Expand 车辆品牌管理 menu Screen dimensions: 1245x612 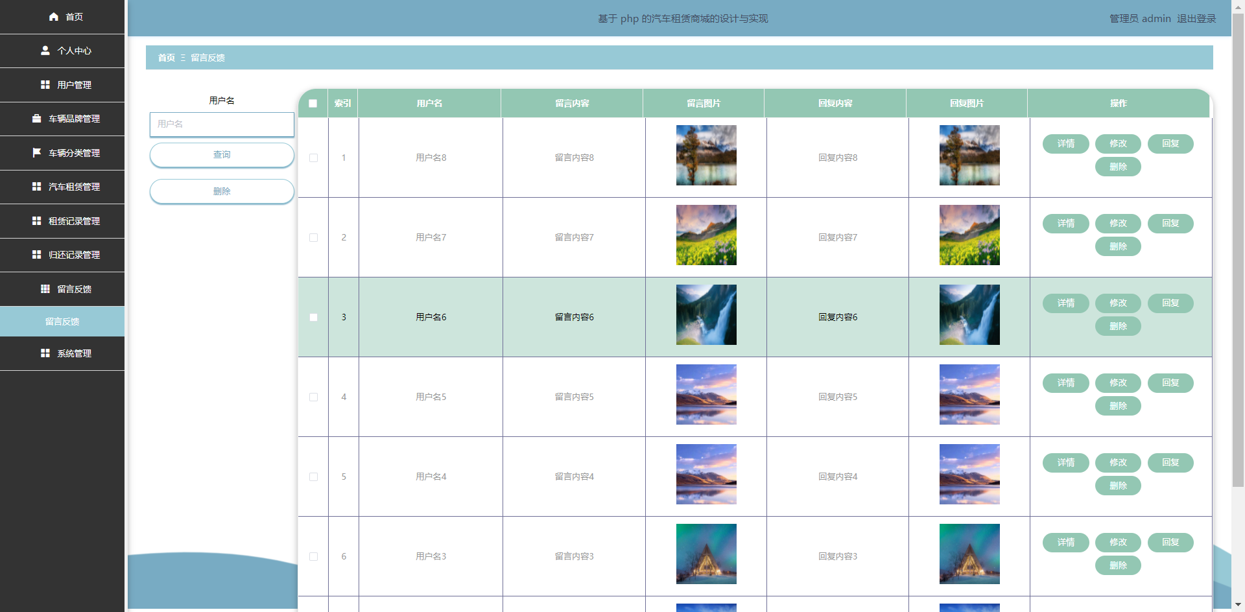tap(62, 119)
